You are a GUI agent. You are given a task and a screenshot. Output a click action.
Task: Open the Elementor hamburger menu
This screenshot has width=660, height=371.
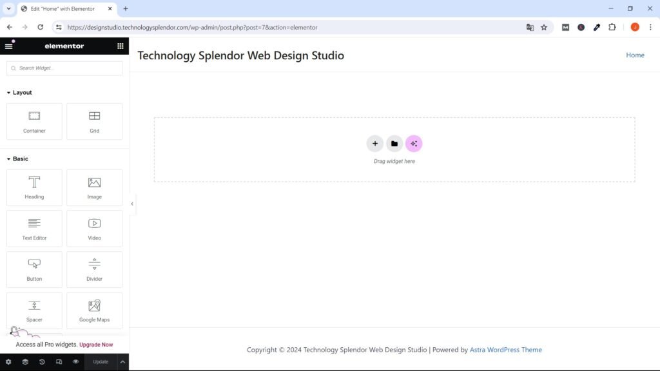8,46
